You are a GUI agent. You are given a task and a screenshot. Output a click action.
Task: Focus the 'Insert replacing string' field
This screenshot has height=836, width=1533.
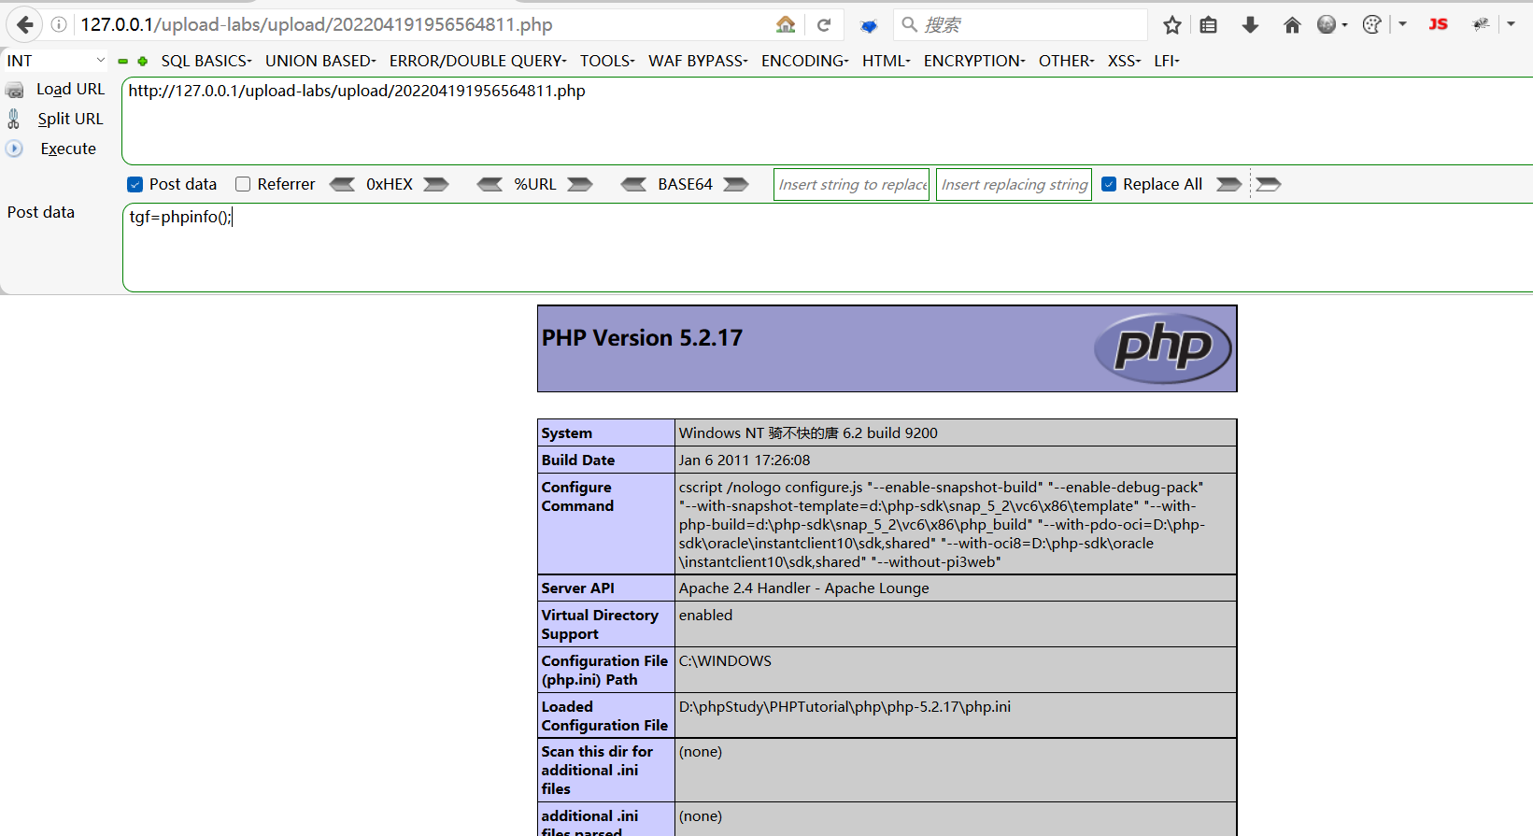tap(1014, 184)
